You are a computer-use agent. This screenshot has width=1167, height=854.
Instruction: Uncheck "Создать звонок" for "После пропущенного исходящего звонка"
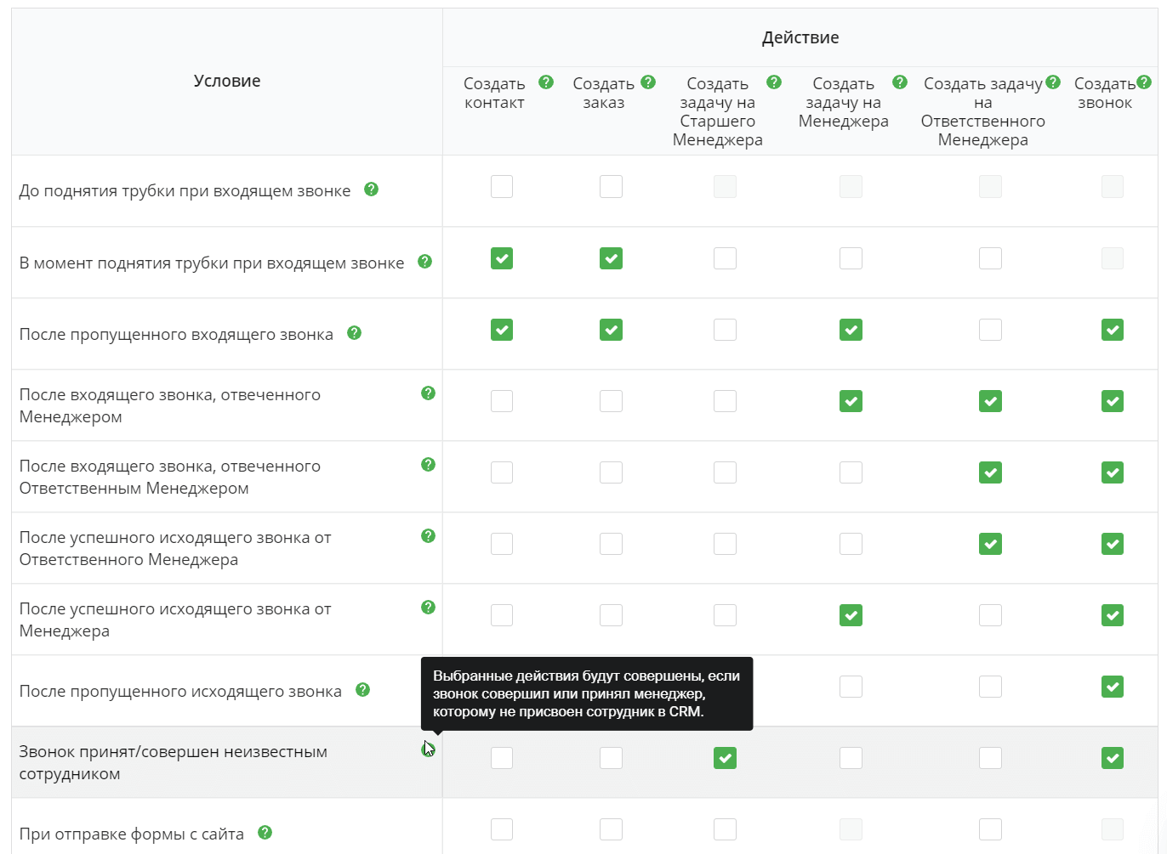click(x=1113, y=687)
